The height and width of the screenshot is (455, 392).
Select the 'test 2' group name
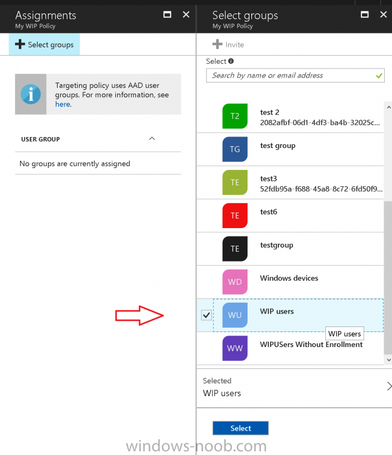269,112
